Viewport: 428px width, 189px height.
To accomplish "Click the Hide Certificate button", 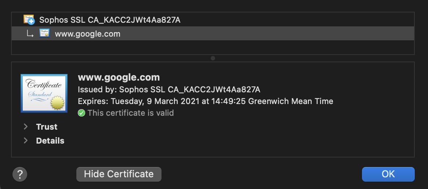I will point(119,174).
